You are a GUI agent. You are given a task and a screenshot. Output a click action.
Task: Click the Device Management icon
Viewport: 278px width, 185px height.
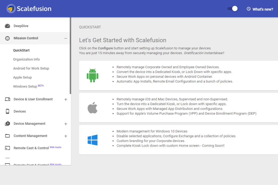(7, 124)
